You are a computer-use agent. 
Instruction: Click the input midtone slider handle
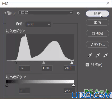pos(44,63)
